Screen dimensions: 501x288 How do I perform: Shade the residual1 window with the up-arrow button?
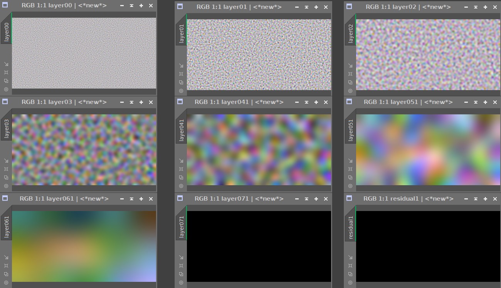[476, 199]
